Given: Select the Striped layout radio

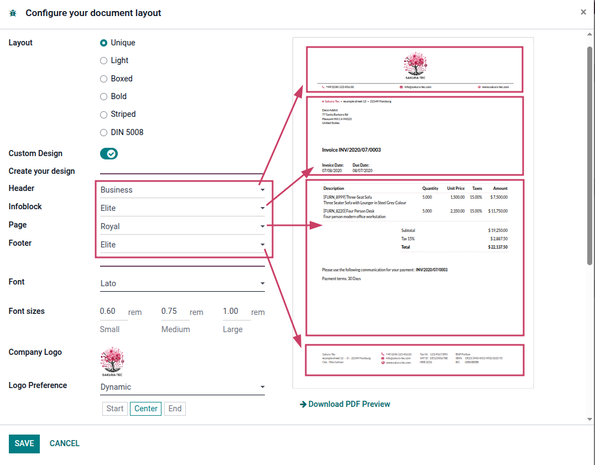Looking at the screenshot, I should (x=103, y=115).
